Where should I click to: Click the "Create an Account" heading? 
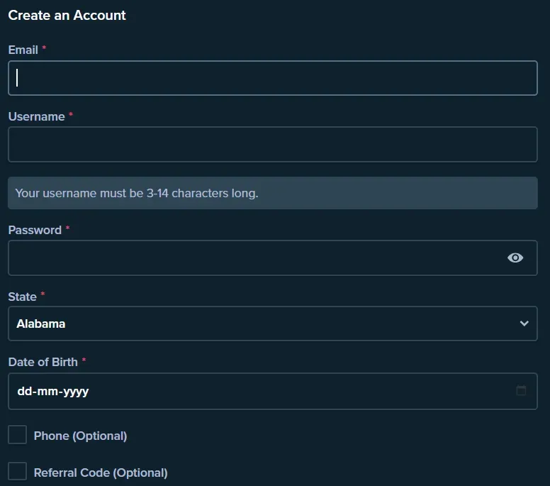[67, 15]
